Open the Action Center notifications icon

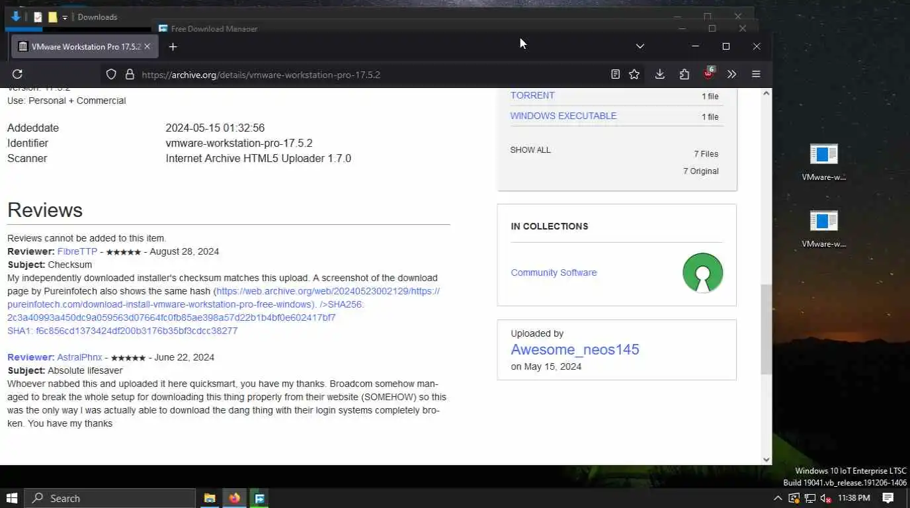(x=888, y=498)
